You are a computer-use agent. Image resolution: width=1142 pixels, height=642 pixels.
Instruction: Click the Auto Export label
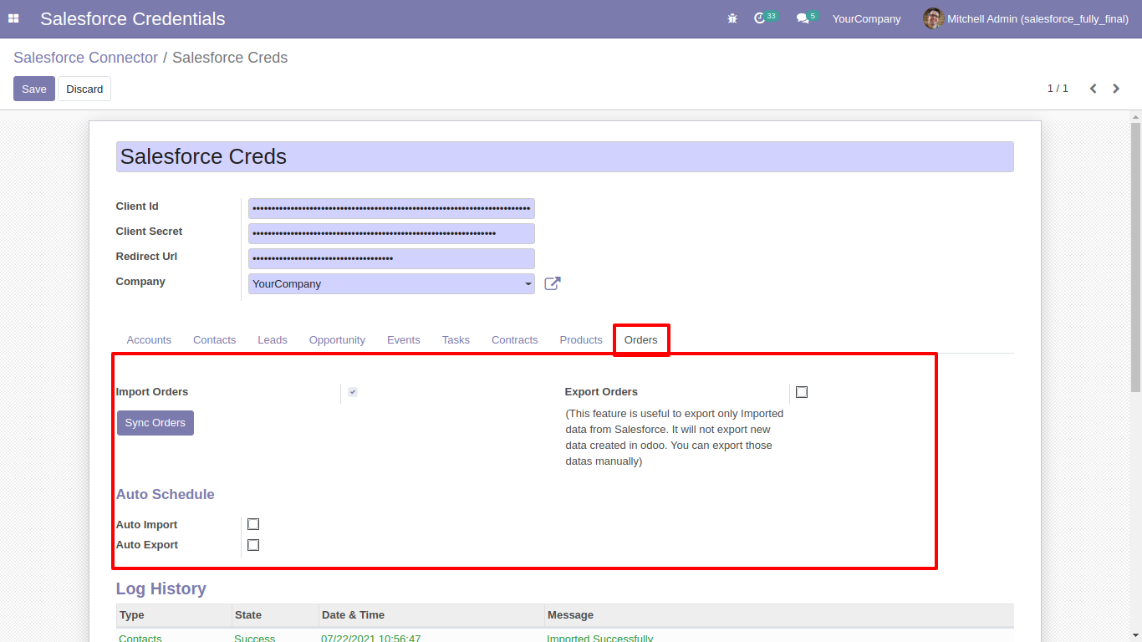(x=147, y=545)
